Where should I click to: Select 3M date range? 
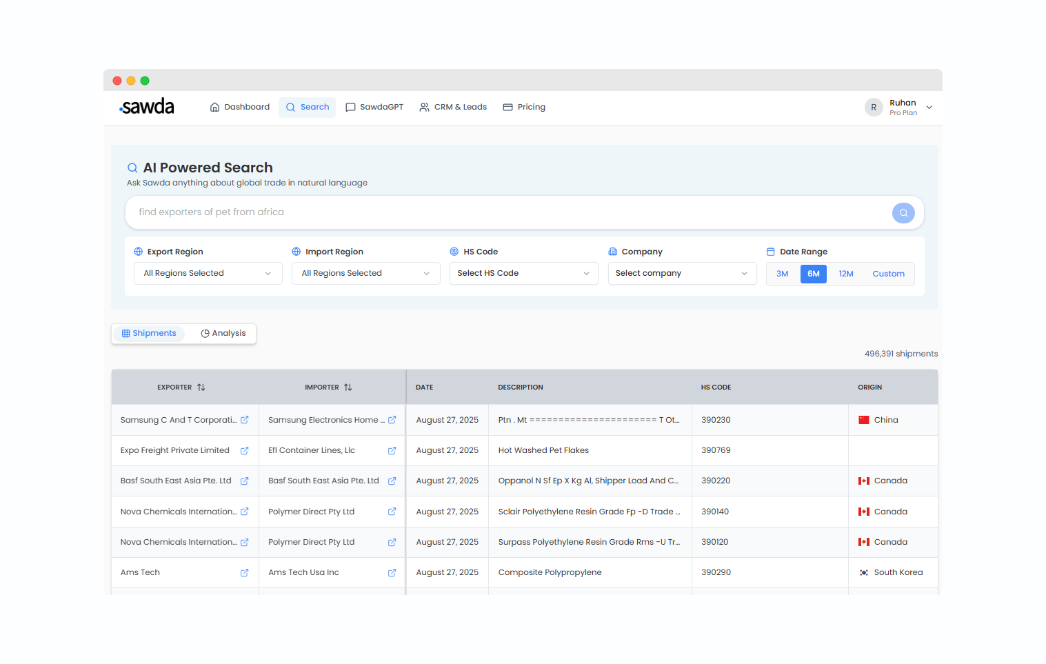tap(783, 274)
